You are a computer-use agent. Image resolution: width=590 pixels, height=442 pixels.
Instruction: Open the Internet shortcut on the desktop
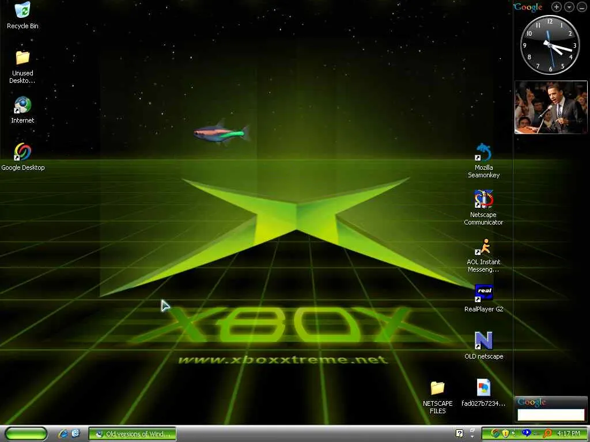tap(22, 110)
